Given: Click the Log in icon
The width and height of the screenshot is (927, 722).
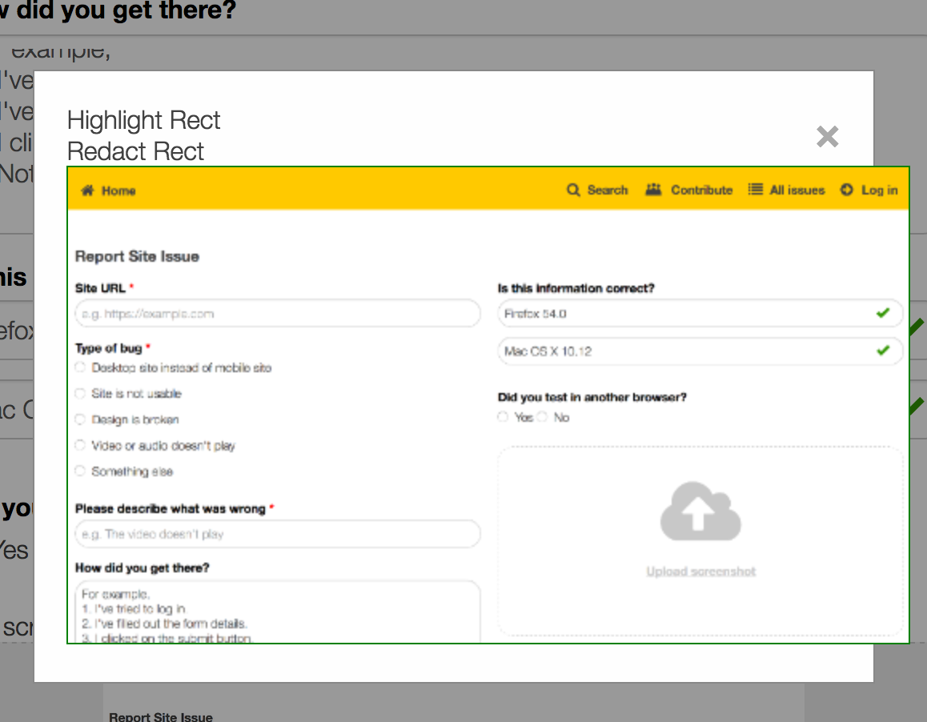Looking at the screenshot, I should tap(846, 190).
